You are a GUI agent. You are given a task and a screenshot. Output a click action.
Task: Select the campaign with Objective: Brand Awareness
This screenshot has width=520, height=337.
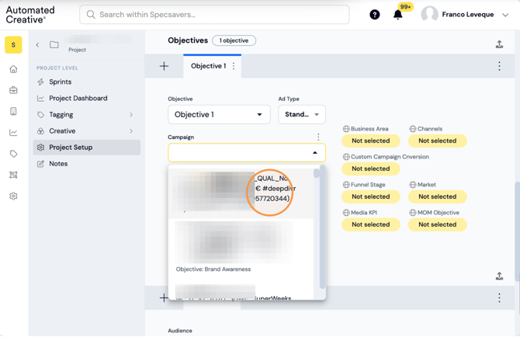point(241,248)
